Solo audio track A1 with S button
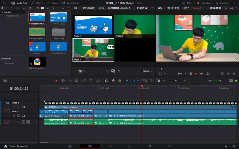This screenshot has height=149, width=239. coord(23,122)
